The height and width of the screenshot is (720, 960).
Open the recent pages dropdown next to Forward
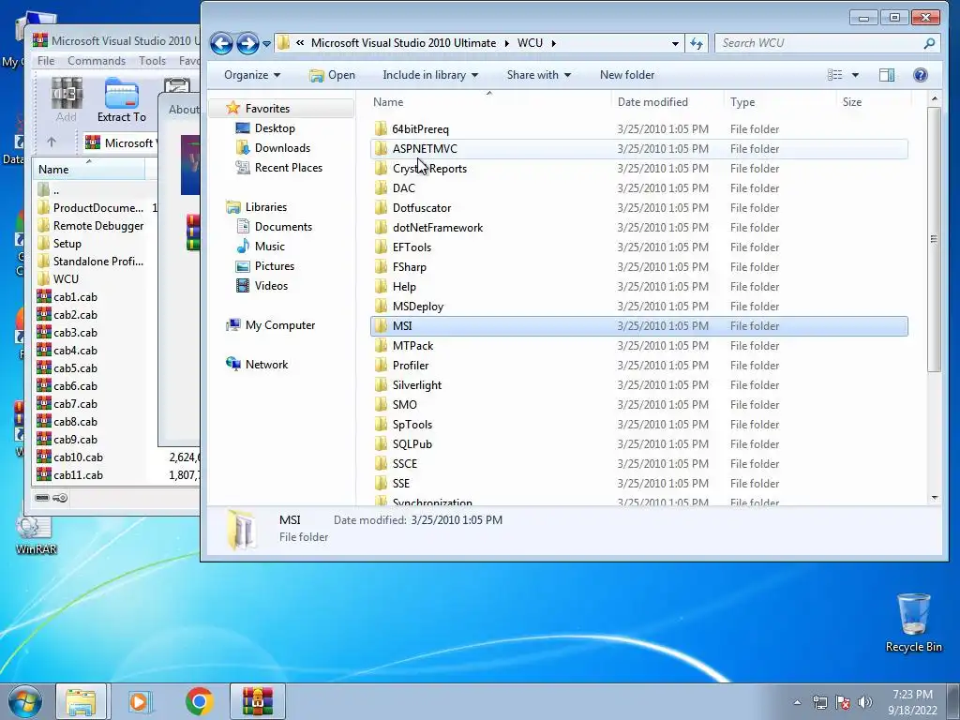266,44
